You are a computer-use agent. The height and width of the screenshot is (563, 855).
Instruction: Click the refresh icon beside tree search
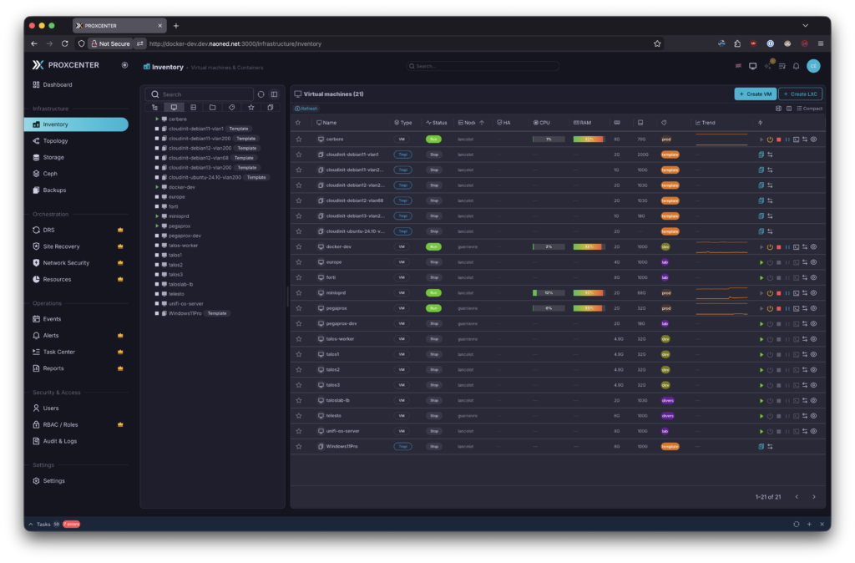point(261,94)
